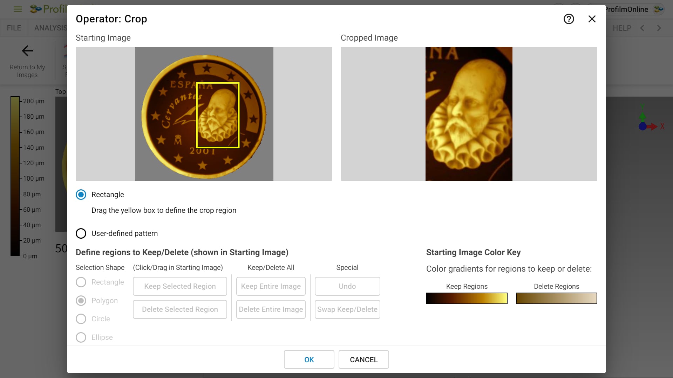Click the Special column heading
673x378 pixels.
coord(347,267)
